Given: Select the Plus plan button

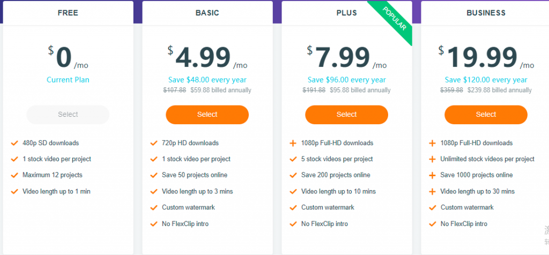Looking at the screenshot, I should 347,115.
